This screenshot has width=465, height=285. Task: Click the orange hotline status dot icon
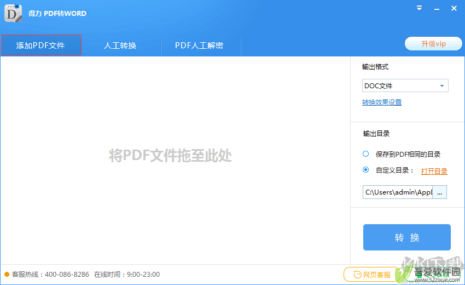click(7, 274)
